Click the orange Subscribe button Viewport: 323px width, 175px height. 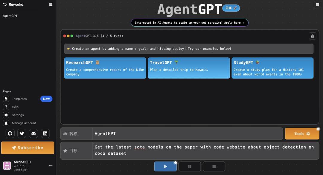[x=28, y=148]
